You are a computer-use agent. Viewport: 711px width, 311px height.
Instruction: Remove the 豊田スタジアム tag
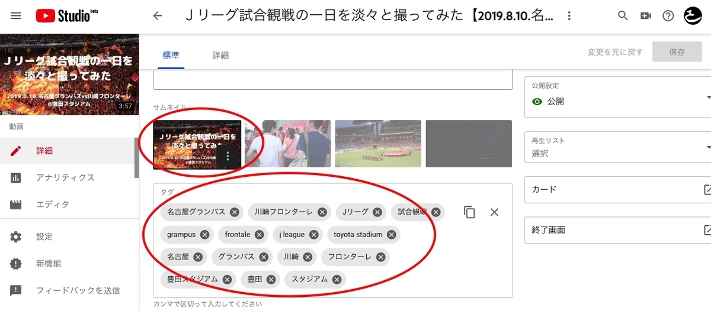coord(227,280)
